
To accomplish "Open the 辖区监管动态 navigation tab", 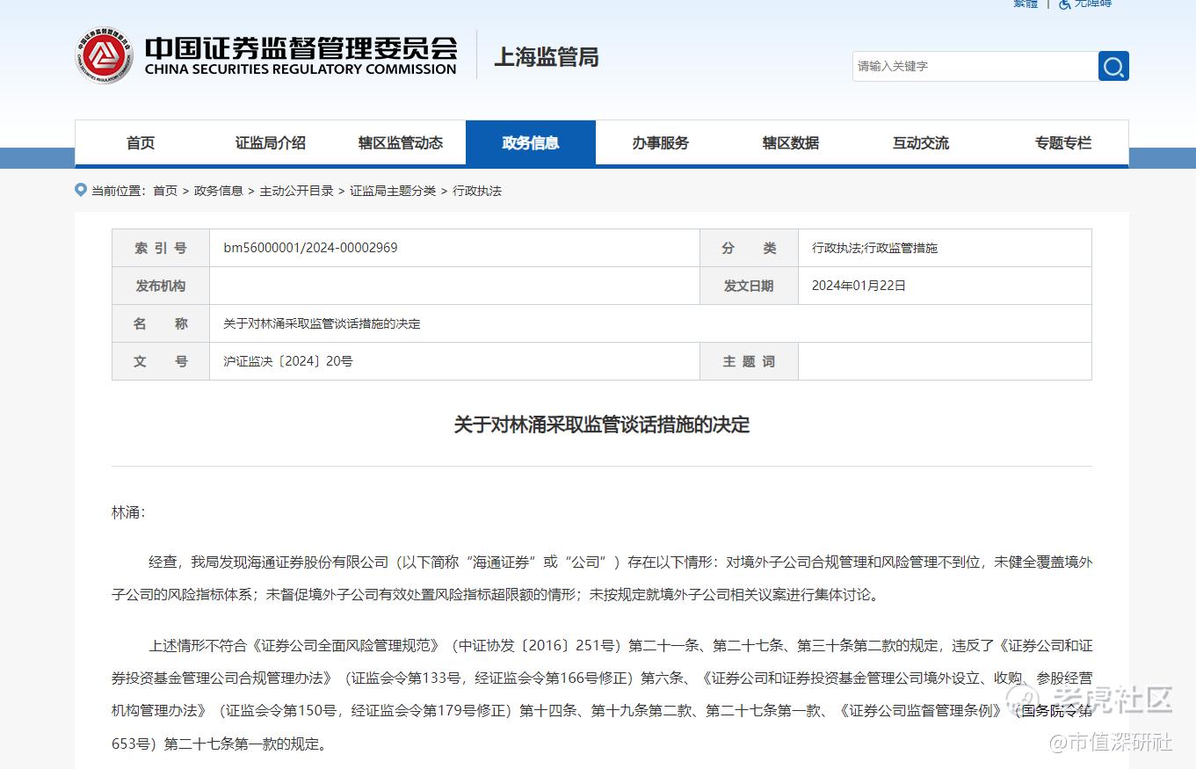I will coord(401,142).
